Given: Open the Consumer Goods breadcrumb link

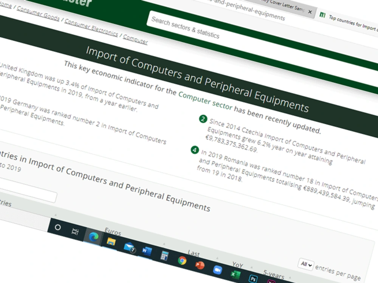Looking at the screenshot, I should [x=38, y=14].
